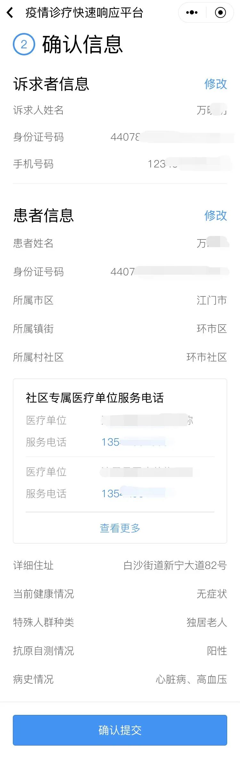Tap the 独居老人 special group value

pyautogui.click(x=206, y=622)
